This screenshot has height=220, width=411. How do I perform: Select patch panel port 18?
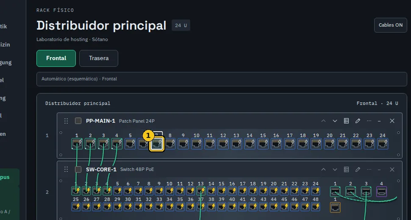(303, 144)
